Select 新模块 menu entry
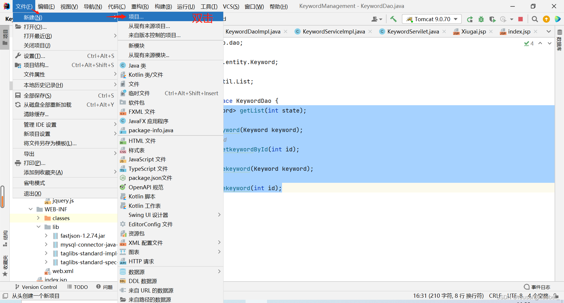The width and height of the screenshot is (564, 303). [170, 46]
